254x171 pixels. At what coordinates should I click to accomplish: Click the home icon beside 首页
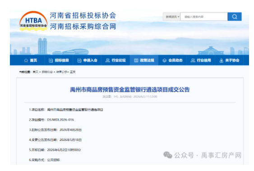[26, 61]
